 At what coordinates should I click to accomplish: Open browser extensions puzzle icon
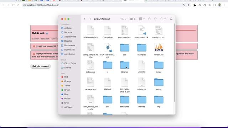(x=209, y=5)
